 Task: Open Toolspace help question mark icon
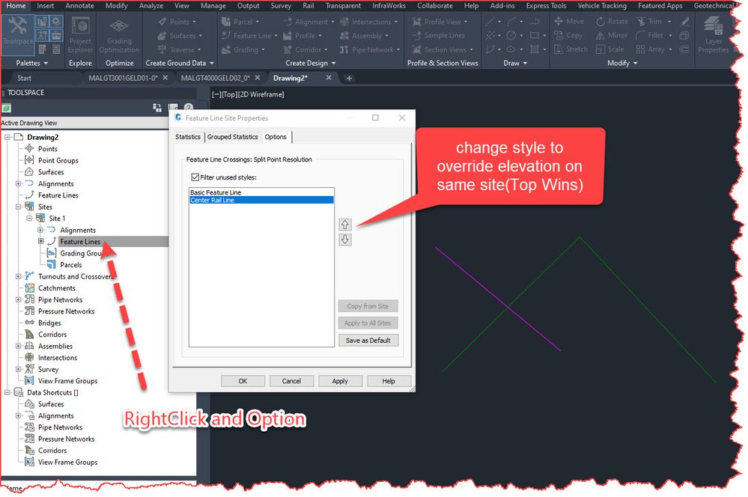[189, 107]
